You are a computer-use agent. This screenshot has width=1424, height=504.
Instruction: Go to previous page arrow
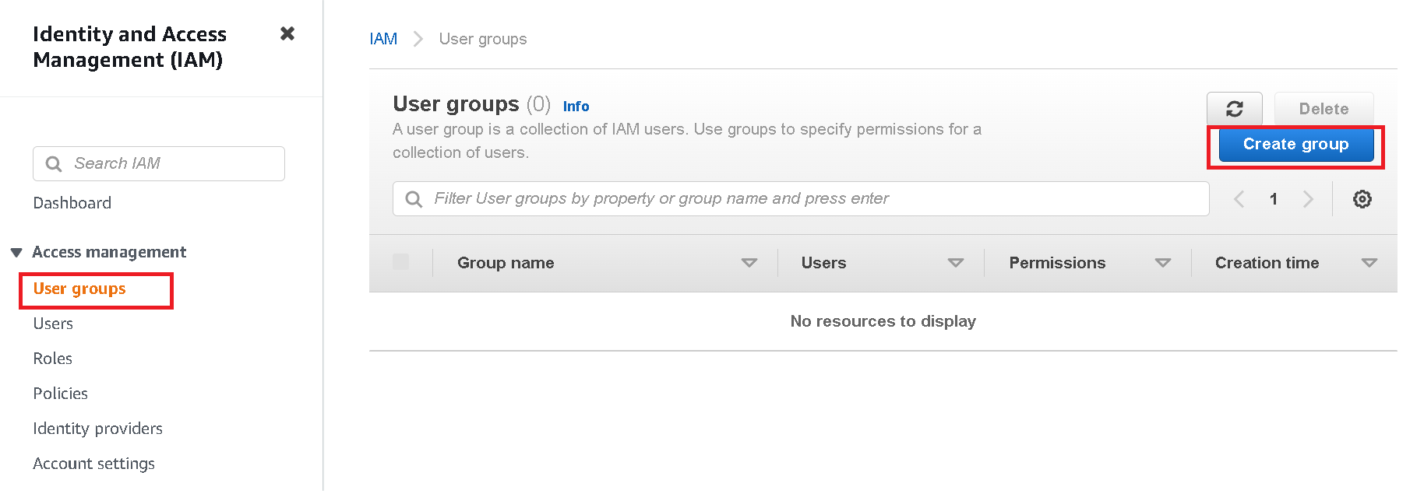tap(1239, 199)
